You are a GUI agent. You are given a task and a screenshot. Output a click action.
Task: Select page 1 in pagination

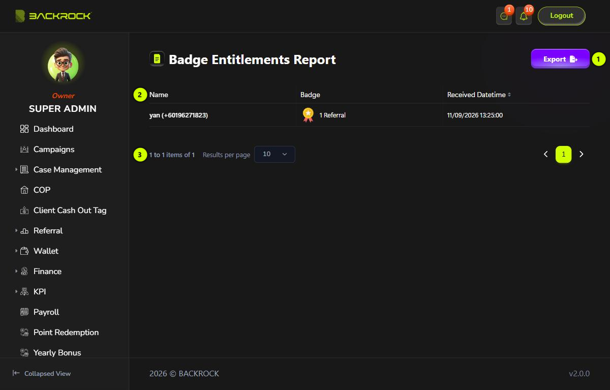[x=563, y=154]
